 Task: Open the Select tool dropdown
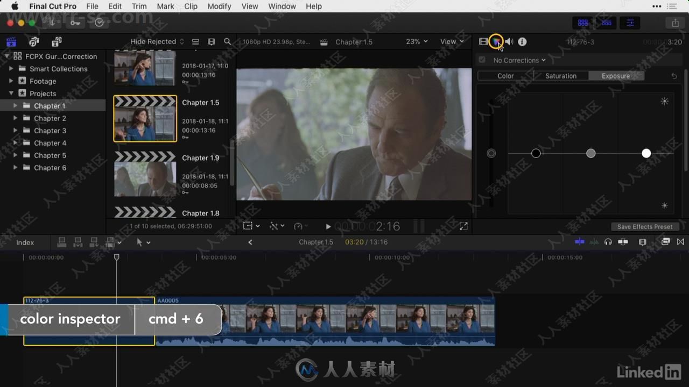pyautogui.click(x=143, y=242)
